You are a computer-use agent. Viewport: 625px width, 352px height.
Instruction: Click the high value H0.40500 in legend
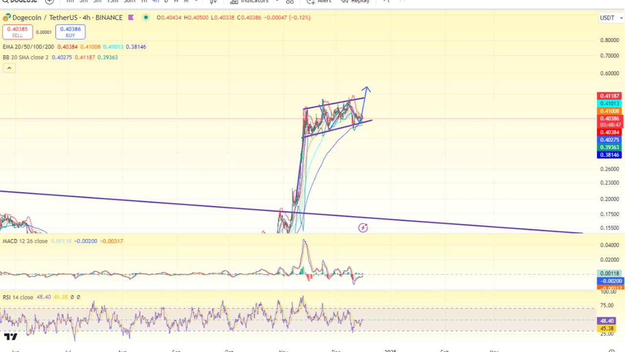196,18
